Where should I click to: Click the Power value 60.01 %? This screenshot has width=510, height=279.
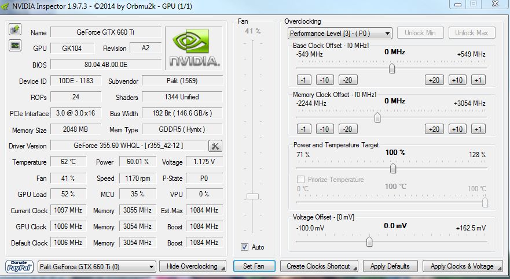coord(138,162)
